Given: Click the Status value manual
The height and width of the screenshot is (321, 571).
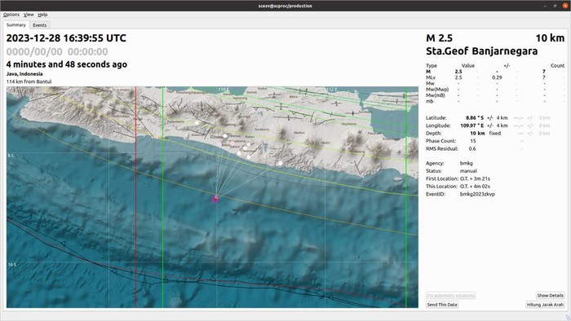Looking at the screenshot, I should coord(468,171).
